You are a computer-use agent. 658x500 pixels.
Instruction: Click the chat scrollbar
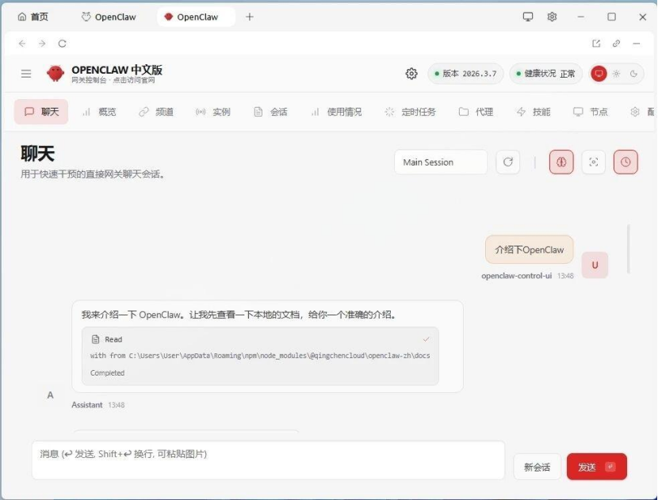[x=628, y=249]
